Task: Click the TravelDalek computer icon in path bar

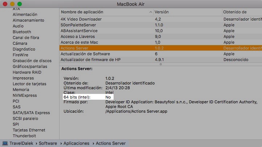Action: point(5,143)
